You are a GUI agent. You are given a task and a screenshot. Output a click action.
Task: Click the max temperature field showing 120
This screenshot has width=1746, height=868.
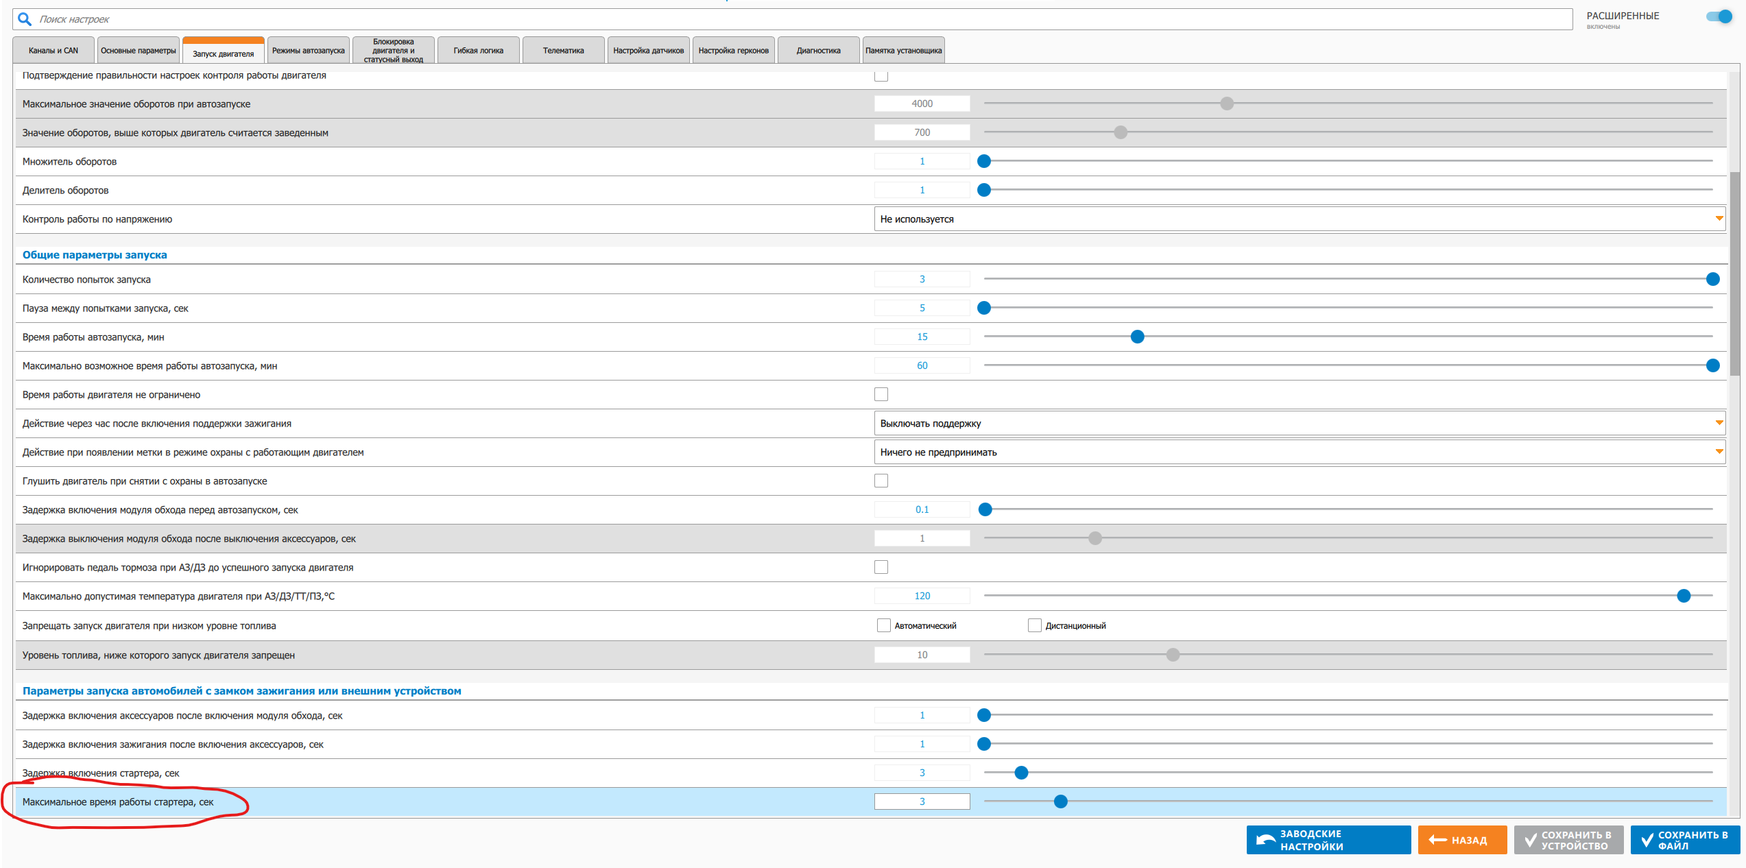coord(922,596)
